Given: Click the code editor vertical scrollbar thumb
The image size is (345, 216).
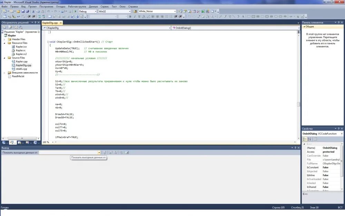Looking at the screenshot, I should coord(298,104).
